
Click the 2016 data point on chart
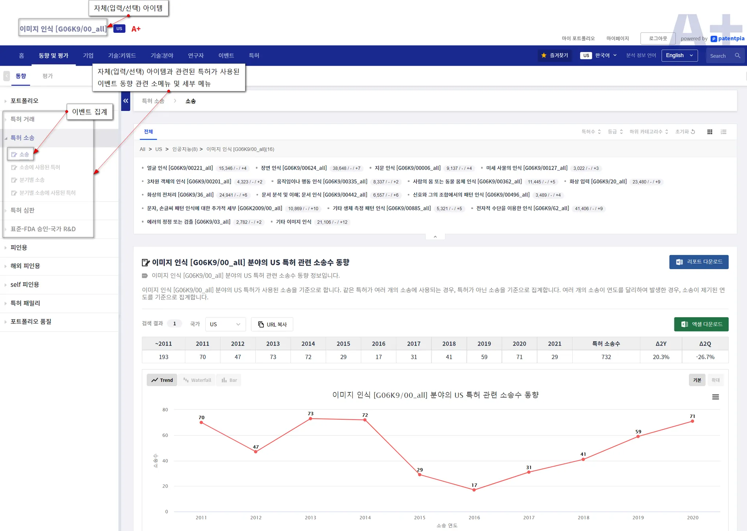pyautogui.click(x=474, y=490)
